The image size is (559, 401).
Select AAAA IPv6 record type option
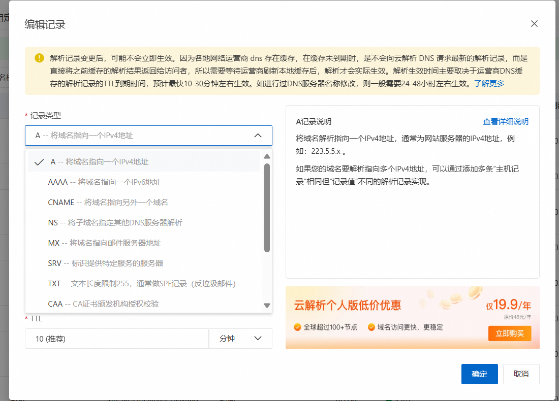pyautogui.click(x=104, y=182)
